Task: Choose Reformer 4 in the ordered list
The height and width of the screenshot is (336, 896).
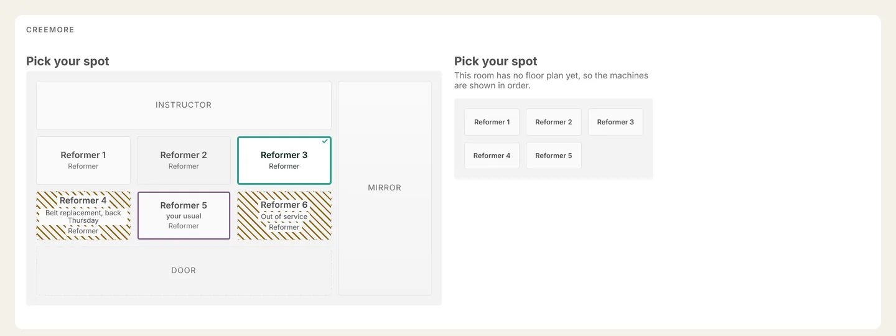Action: pos(492,156)
